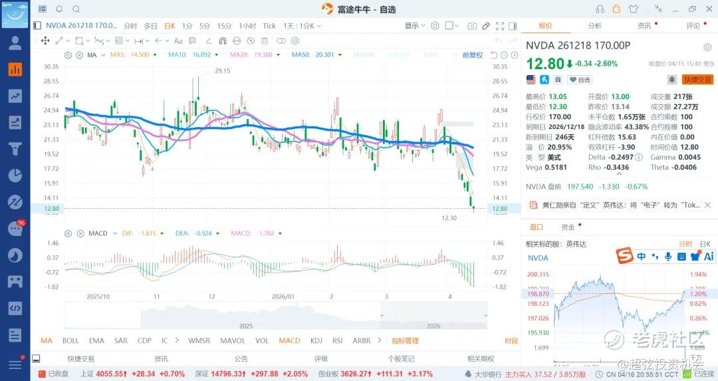Open the MA5 line options arrow
The height and width of the screenshot is (381, 718).
155,55
